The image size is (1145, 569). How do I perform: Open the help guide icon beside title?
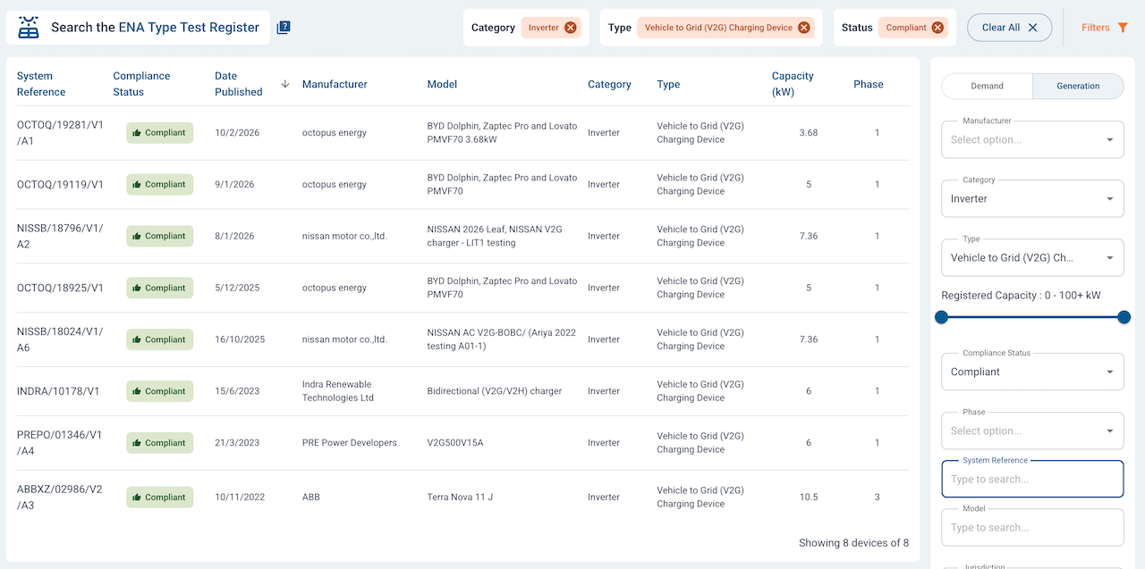284,28
